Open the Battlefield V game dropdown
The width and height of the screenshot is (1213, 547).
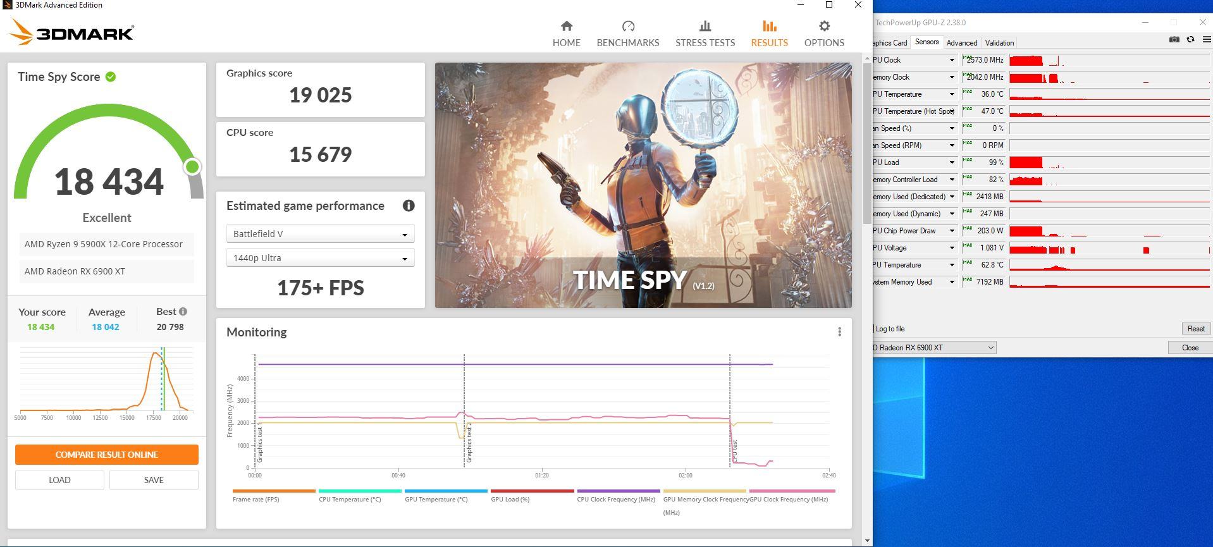tap(320, 234)
